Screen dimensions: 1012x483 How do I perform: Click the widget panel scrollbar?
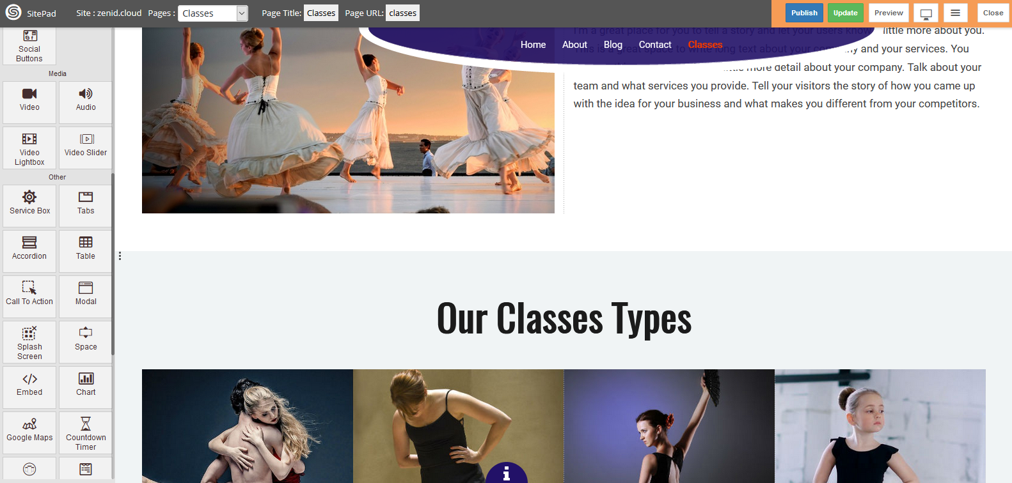[x=113, y=263]
